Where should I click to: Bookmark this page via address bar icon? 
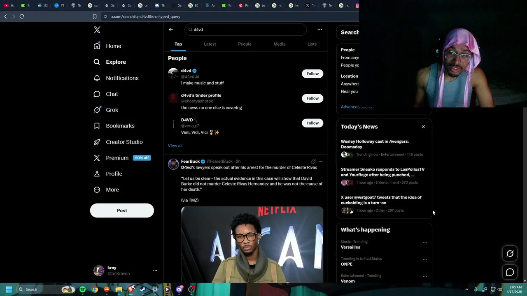click(95, 16)
